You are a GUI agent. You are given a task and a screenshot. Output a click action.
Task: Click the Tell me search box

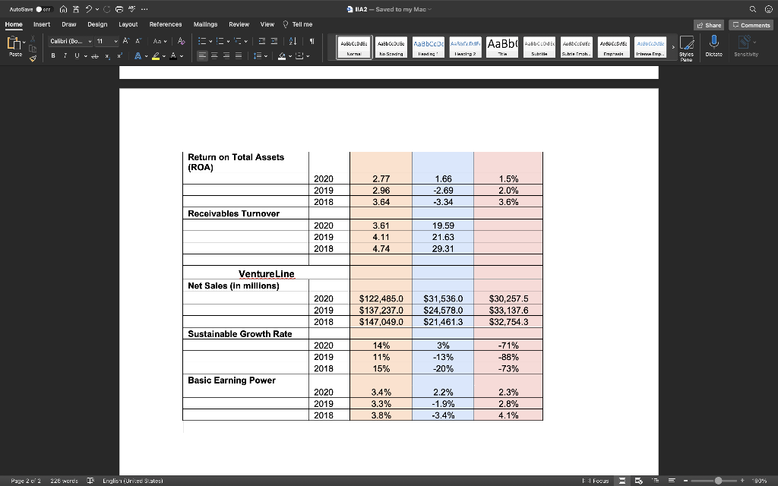pyautogui.click(x=298, y=24)
